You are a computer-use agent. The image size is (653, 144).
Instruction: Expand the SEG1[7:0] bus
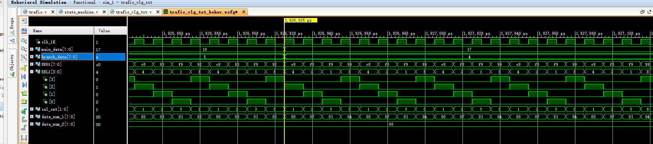click(32, 64)
